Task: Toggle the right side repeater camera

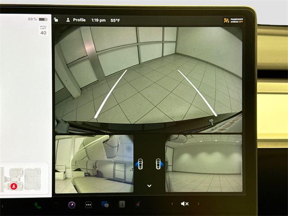Action: tap(158, 164)
